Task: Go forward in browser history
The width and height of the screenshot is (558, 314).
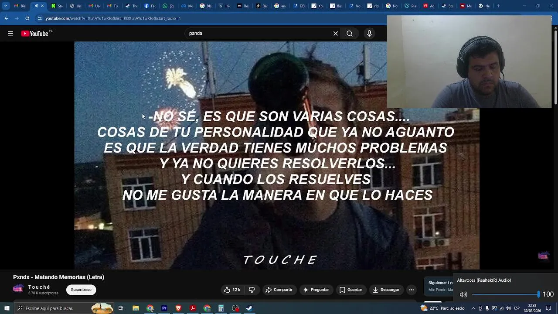Action: coord(17,18)
